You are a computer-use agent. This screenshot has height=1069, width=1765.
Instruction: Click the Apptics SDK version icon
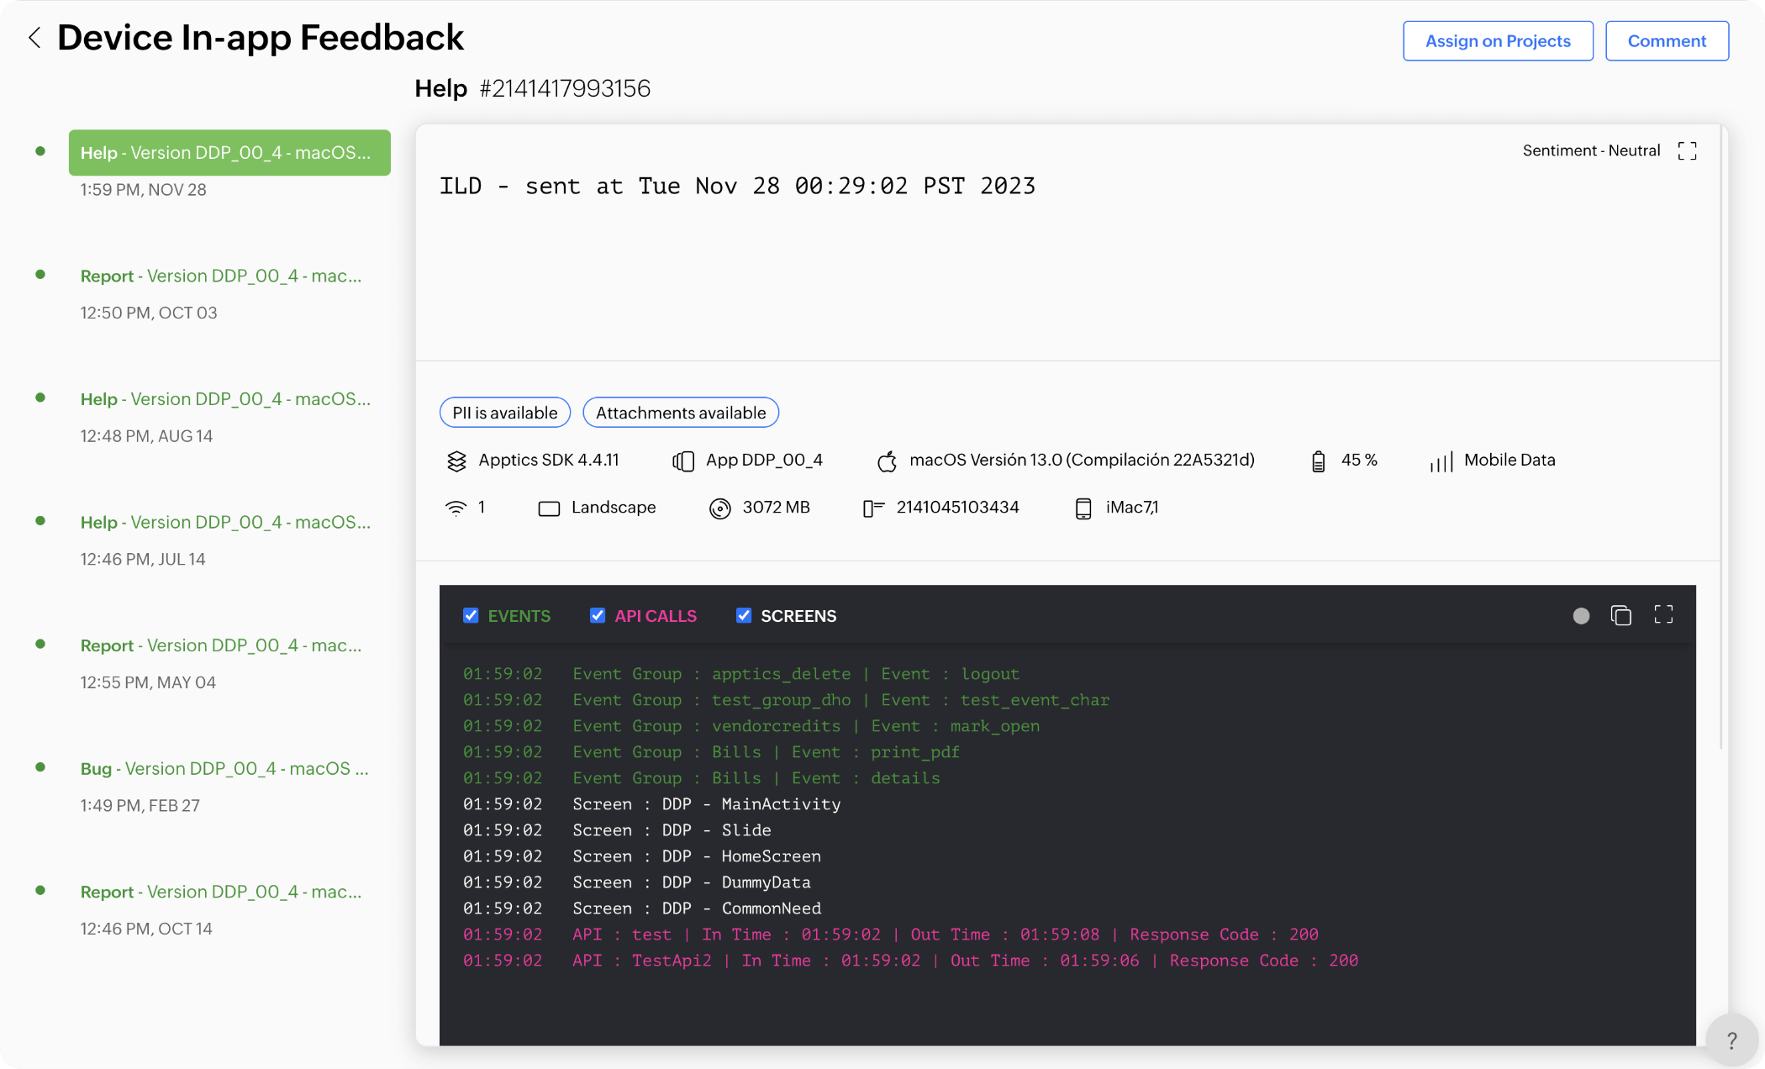456,461
